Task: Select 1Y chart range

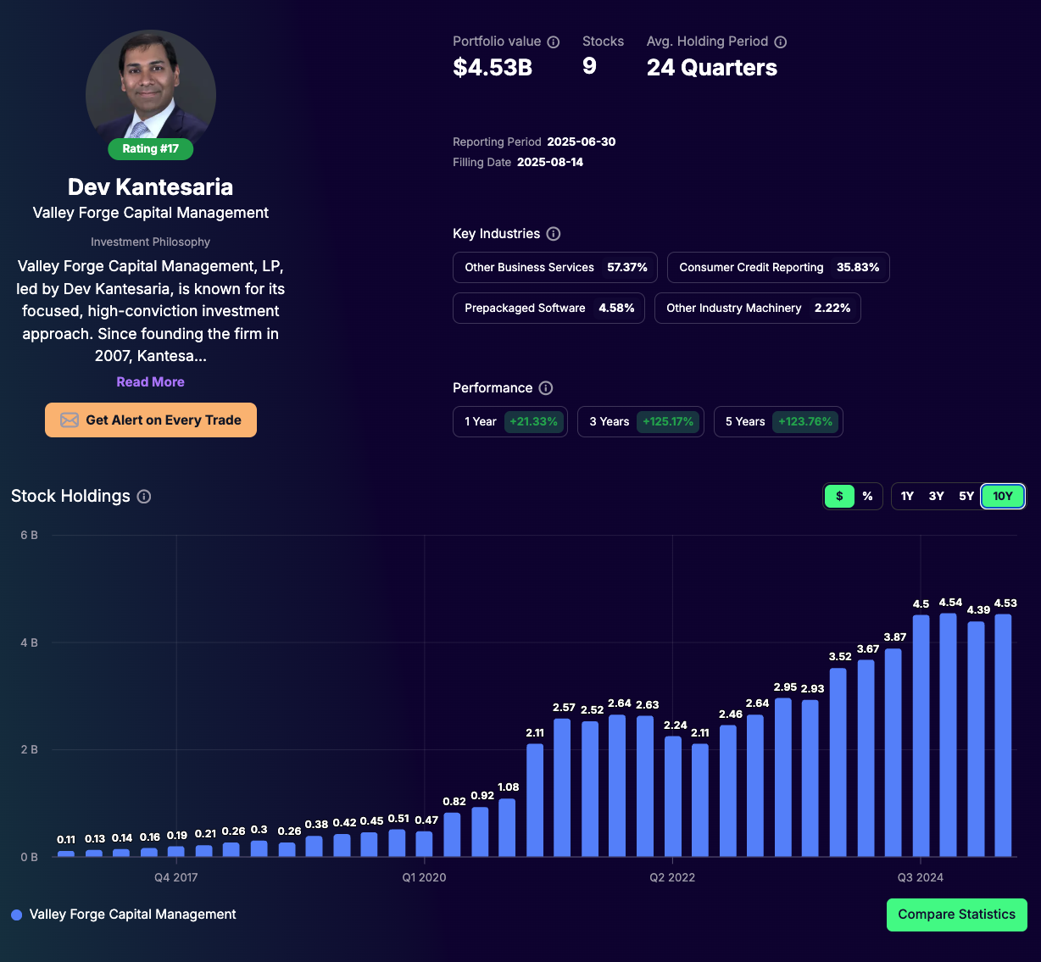Action: [x=907, y=496]
